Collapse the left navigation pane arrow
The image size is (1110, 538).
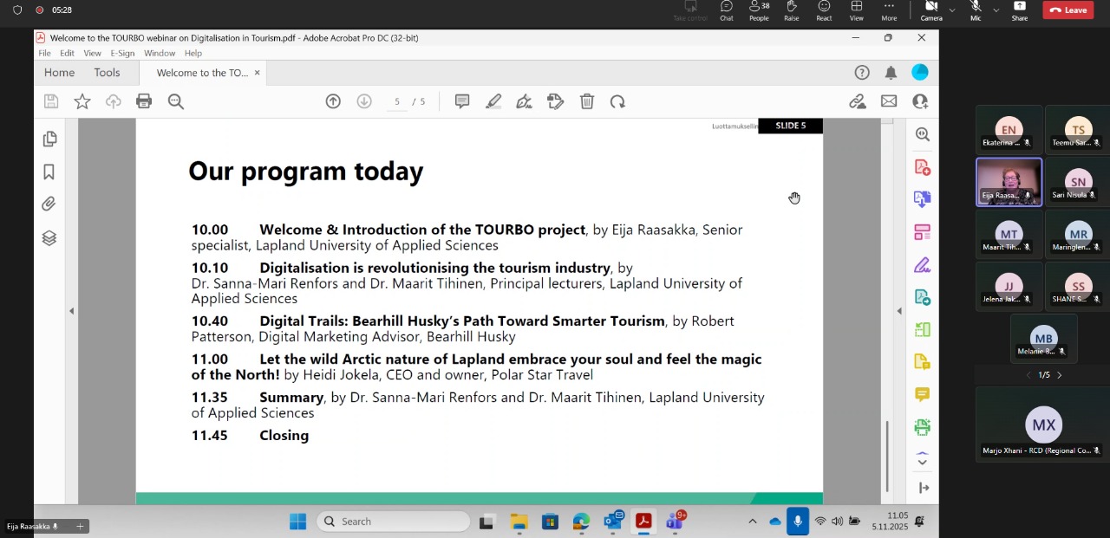(x=72, y=311)
